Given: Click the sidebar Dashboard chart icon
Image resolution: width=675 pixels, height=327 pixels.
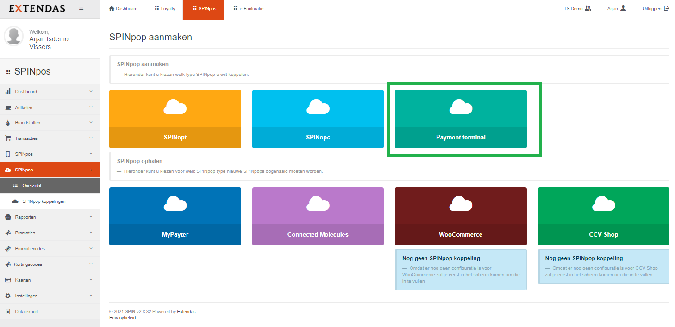Looking at the screenshot, I should (x=8, y=91).
